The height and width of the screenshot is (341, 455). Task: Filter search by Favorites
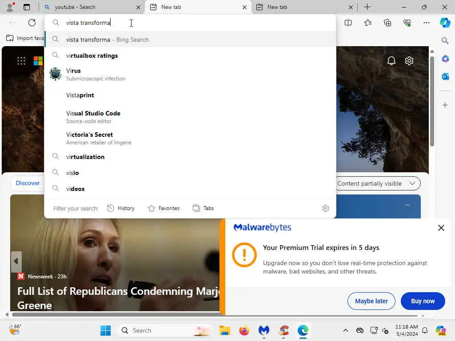point(164,208)
